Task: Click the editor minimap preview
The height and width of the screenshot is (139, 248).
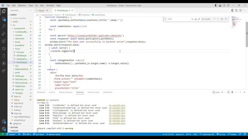Action: (x=237, y=22)
